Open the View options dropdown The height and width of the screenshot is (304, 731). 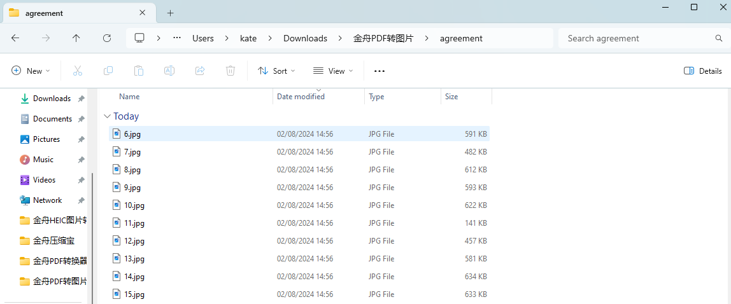[333, 71]
